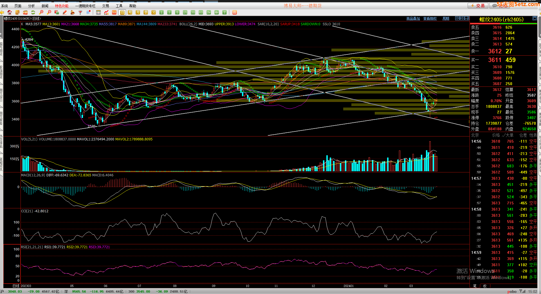541x294 pixels.
Task: Toggle the side panel layout icon
Action: [467, 19]
